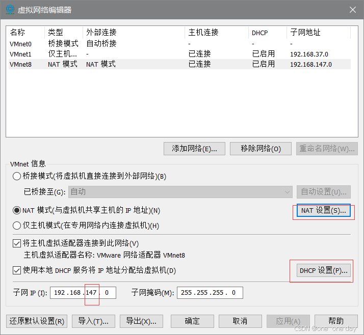Click the 子网掩码 input field

point(210,293)
